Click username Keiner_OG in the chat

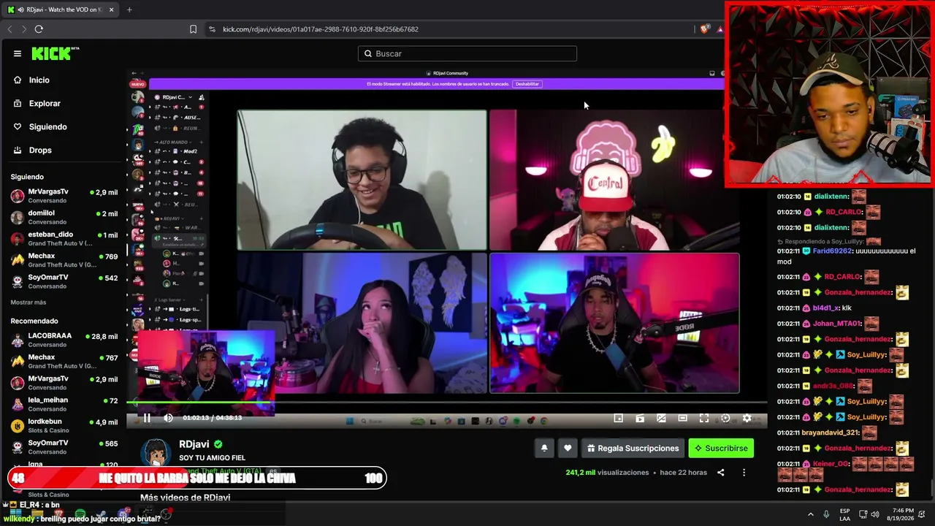(831, 464)
